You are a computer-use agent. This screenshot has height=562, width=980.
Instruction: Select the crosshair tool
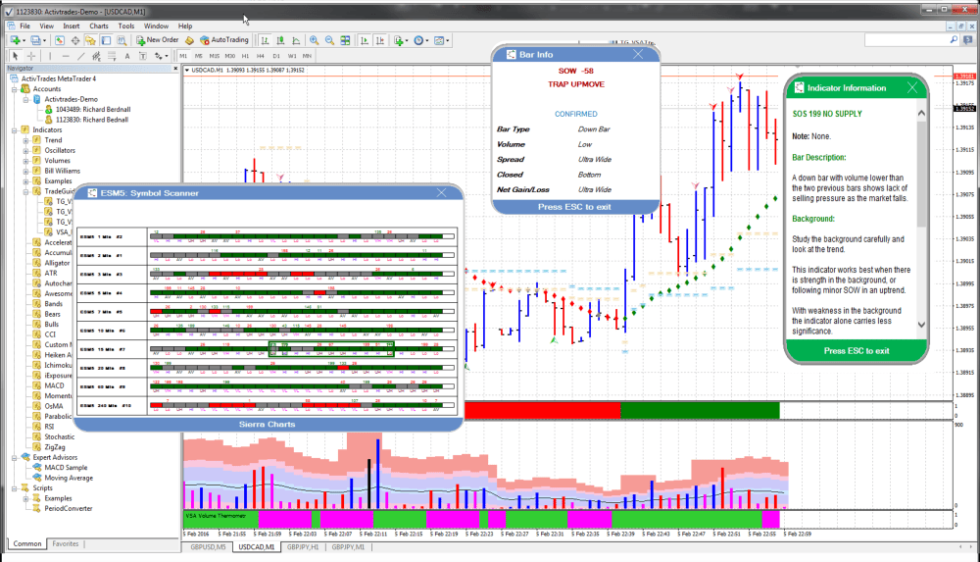tap(30, 56)
